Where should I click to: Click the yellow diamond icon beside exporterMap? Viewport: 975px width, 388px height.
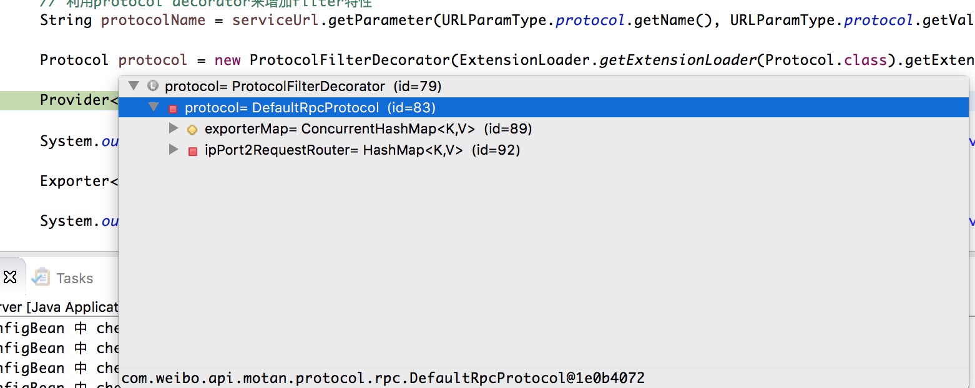[x=192, y=130]
